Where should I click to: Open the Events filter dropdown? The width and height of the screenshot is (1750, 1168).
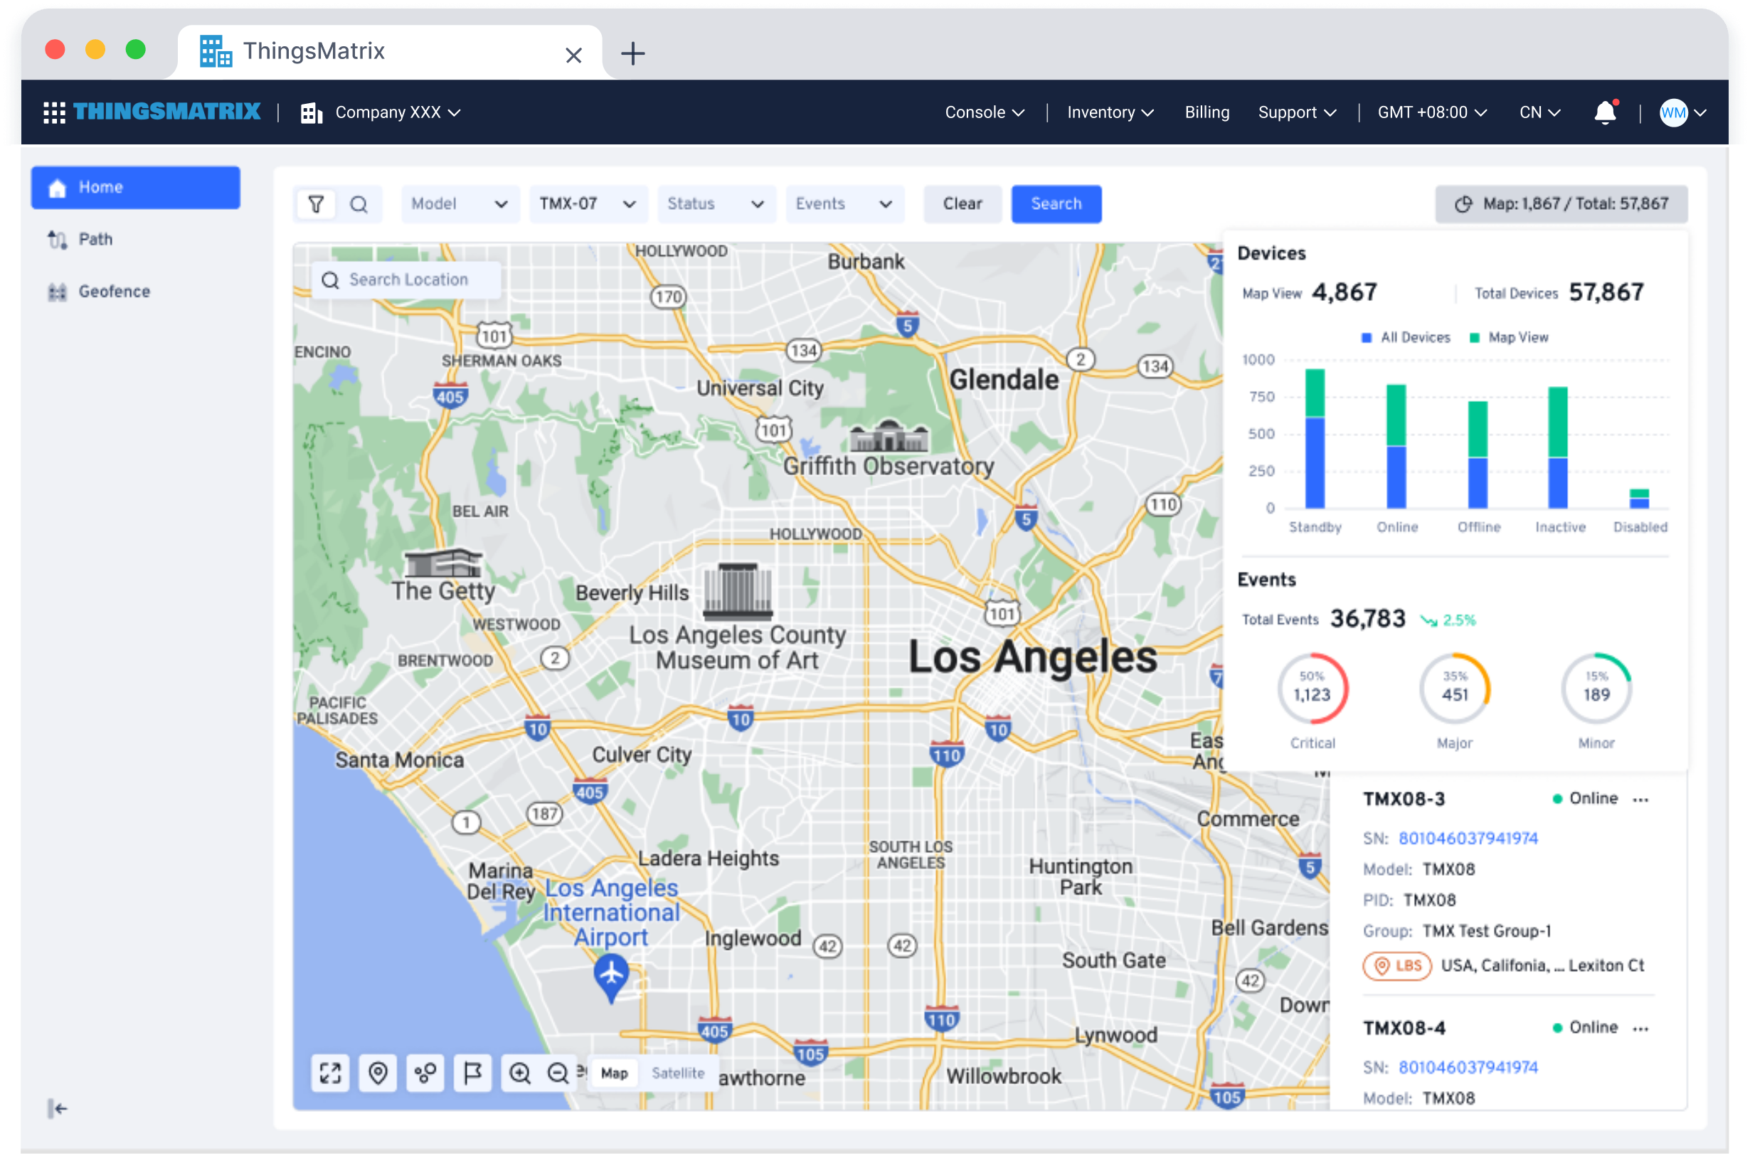[844, 204]
